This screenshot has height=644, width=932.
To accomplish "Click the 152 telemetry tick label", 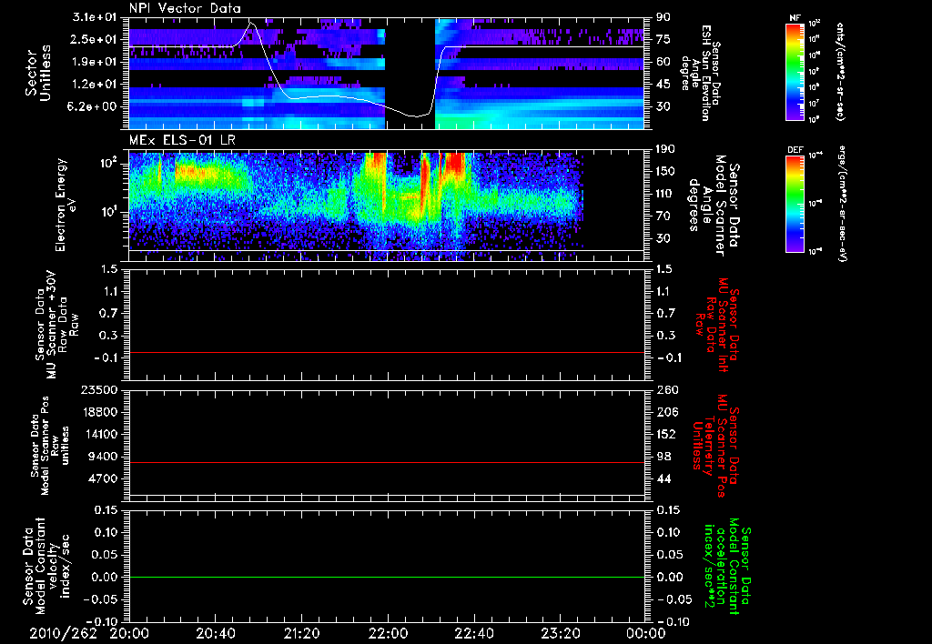I will point(667,434).
